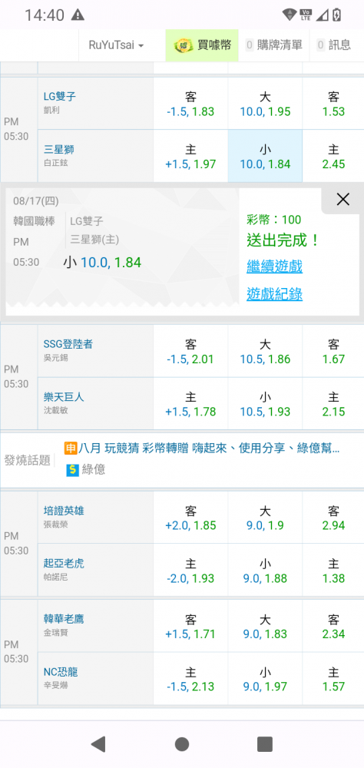Image resolution: width=364 pixels, height=768 pixels.
Task: Tap the yellow dollar icon next to 綠億
Action: click(72, 470)
